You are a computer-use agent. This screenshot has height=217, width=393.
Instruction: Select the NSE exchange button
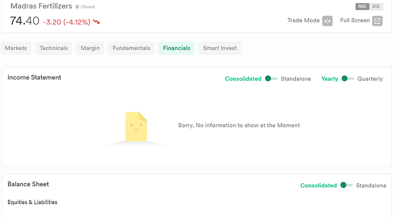[362, 6]
